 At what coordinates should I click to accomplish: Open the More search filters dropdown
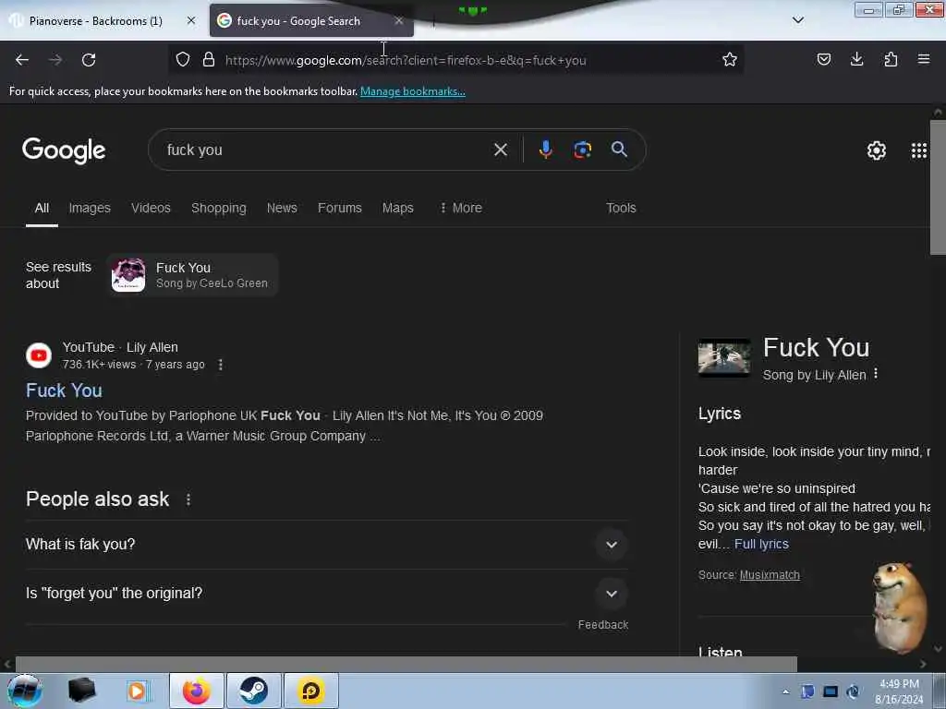click(461, 208)
